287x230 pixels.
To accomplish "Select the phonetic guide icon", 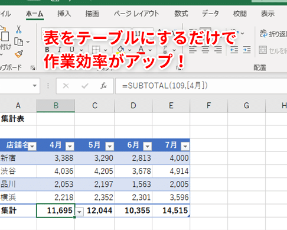I will (165, 50).
